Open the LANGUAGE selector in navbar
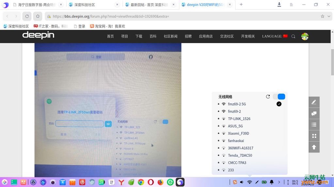The width and height of the screenshot is (334, 187). click(x=275, y=36)
